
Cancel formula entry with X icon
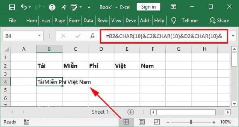[63, 36]
